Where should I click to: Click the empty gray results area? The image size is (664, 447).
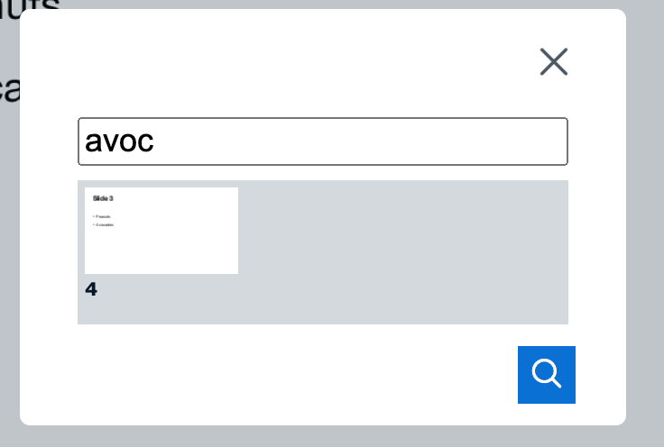[x=402, y=252]
